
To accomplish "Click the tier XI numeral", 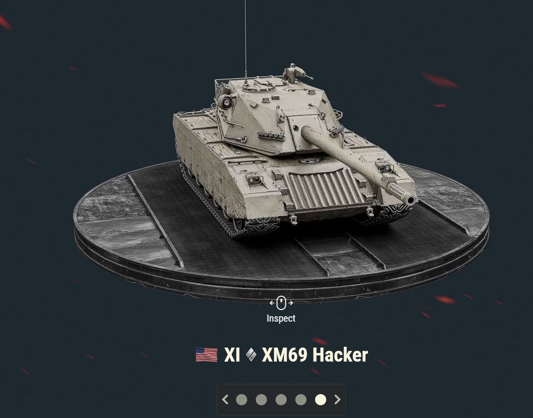I will (232, 355).
